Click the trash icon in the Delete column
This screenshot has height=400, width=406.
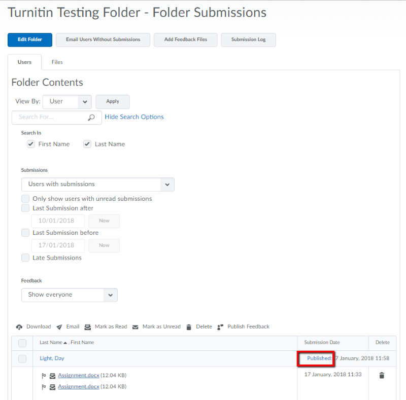(x=382, y=375)
